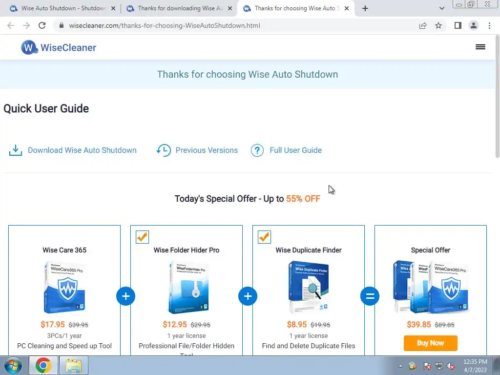
Task: Click the $17.95 Wise Care 365 price
Action: click(x=53, y=325)
